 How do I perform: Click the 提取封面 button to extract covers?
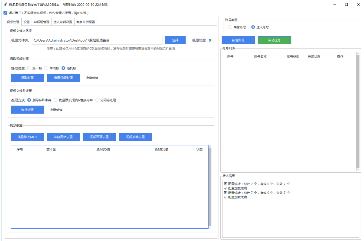point(27,78)
